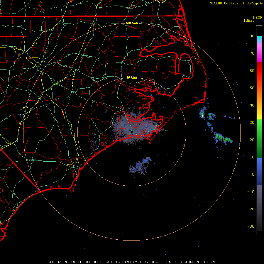Click the 70 dBZ scale label

click(252, 53)
